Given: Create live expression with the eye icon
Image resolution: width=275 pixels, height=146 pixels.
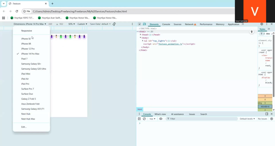Looking at the screenshot, I should (x=161, y=119).
